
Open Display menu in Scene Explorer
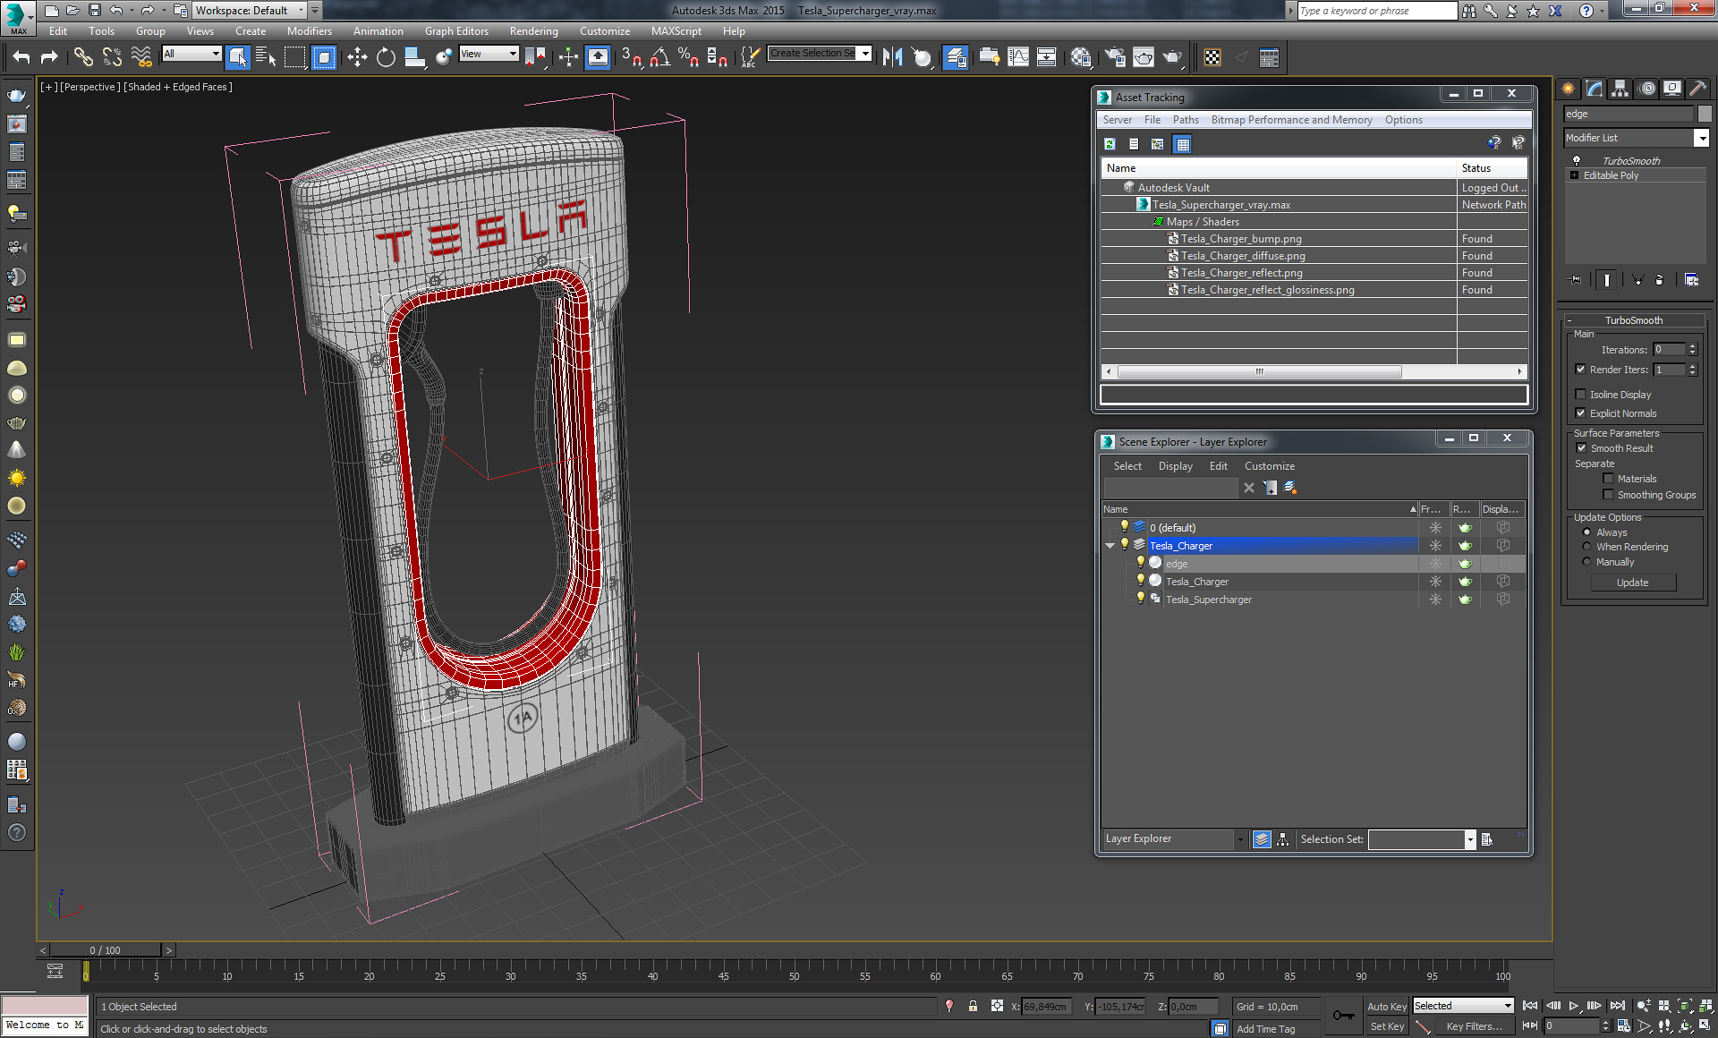tap(1175, 466)
